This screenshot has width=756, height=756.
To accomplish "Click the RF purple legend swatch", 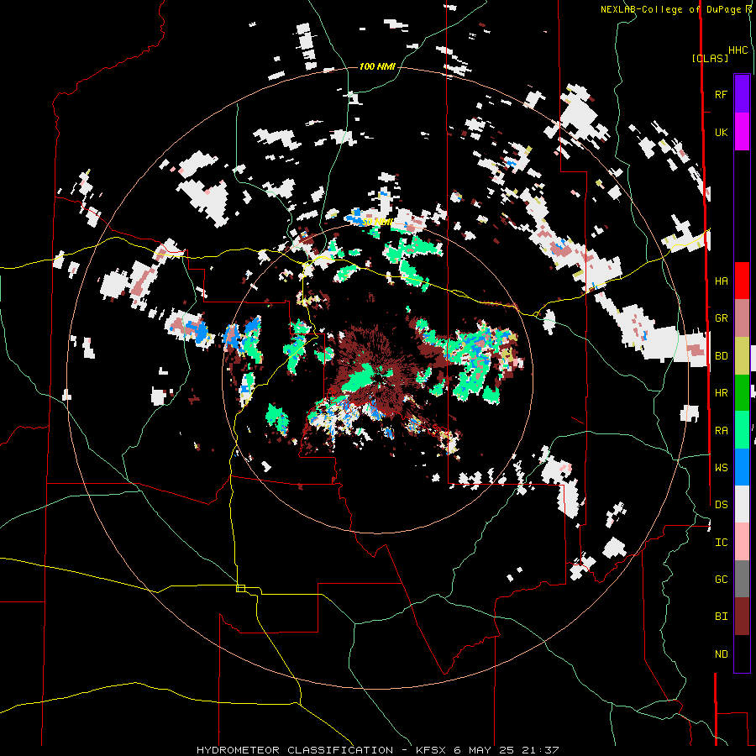I will click(742, 94).
